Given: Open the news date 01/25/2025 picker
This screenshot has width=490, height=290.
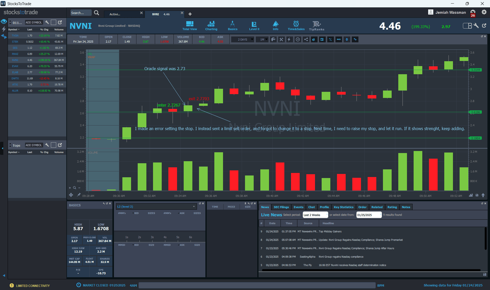Looking at the screenshot, I should (x=369, y=215).
